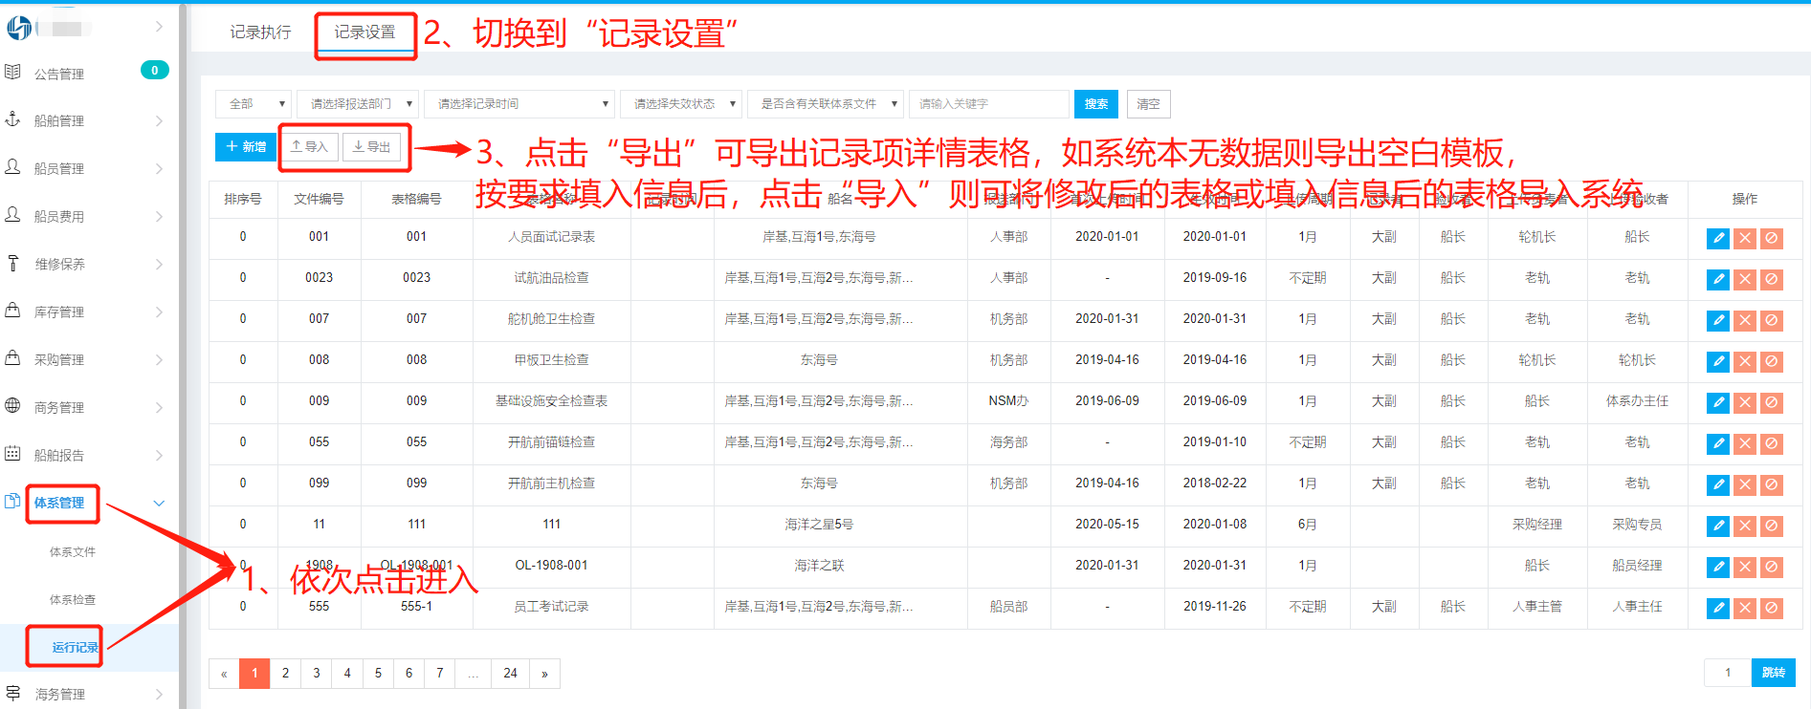Open 运行记录 submenu item
This screenshot has height=709, width=1811.
point(76,647)
